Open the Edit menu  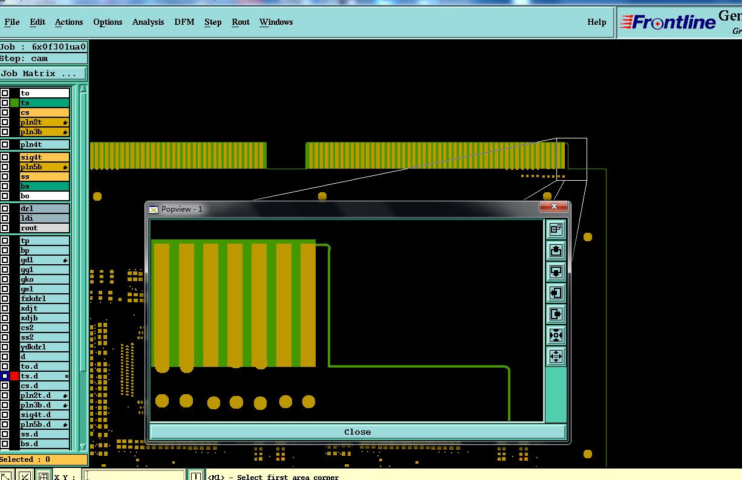coord(37,22)
